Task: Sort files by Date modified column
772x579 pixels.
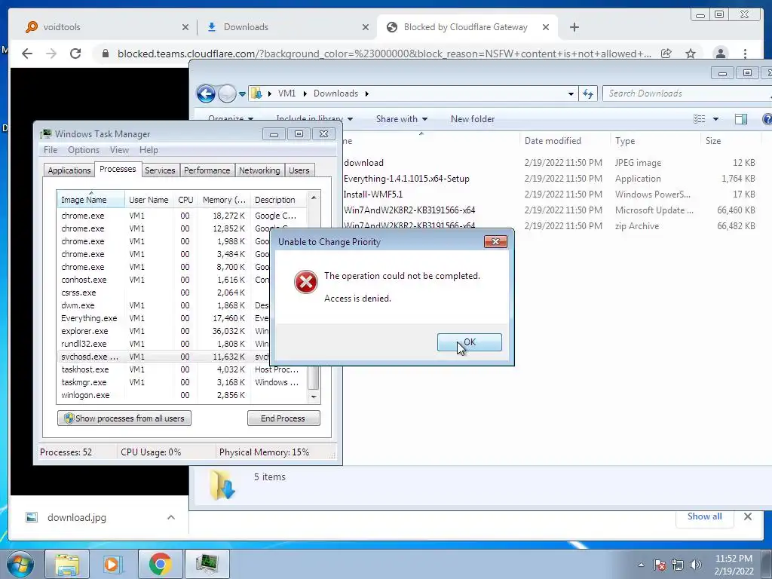Action: pos(565,141)
